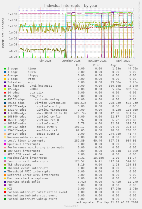Click the April 2026 axis label
The width and height of the screenshot is (142, 209).
click(123, 61)
